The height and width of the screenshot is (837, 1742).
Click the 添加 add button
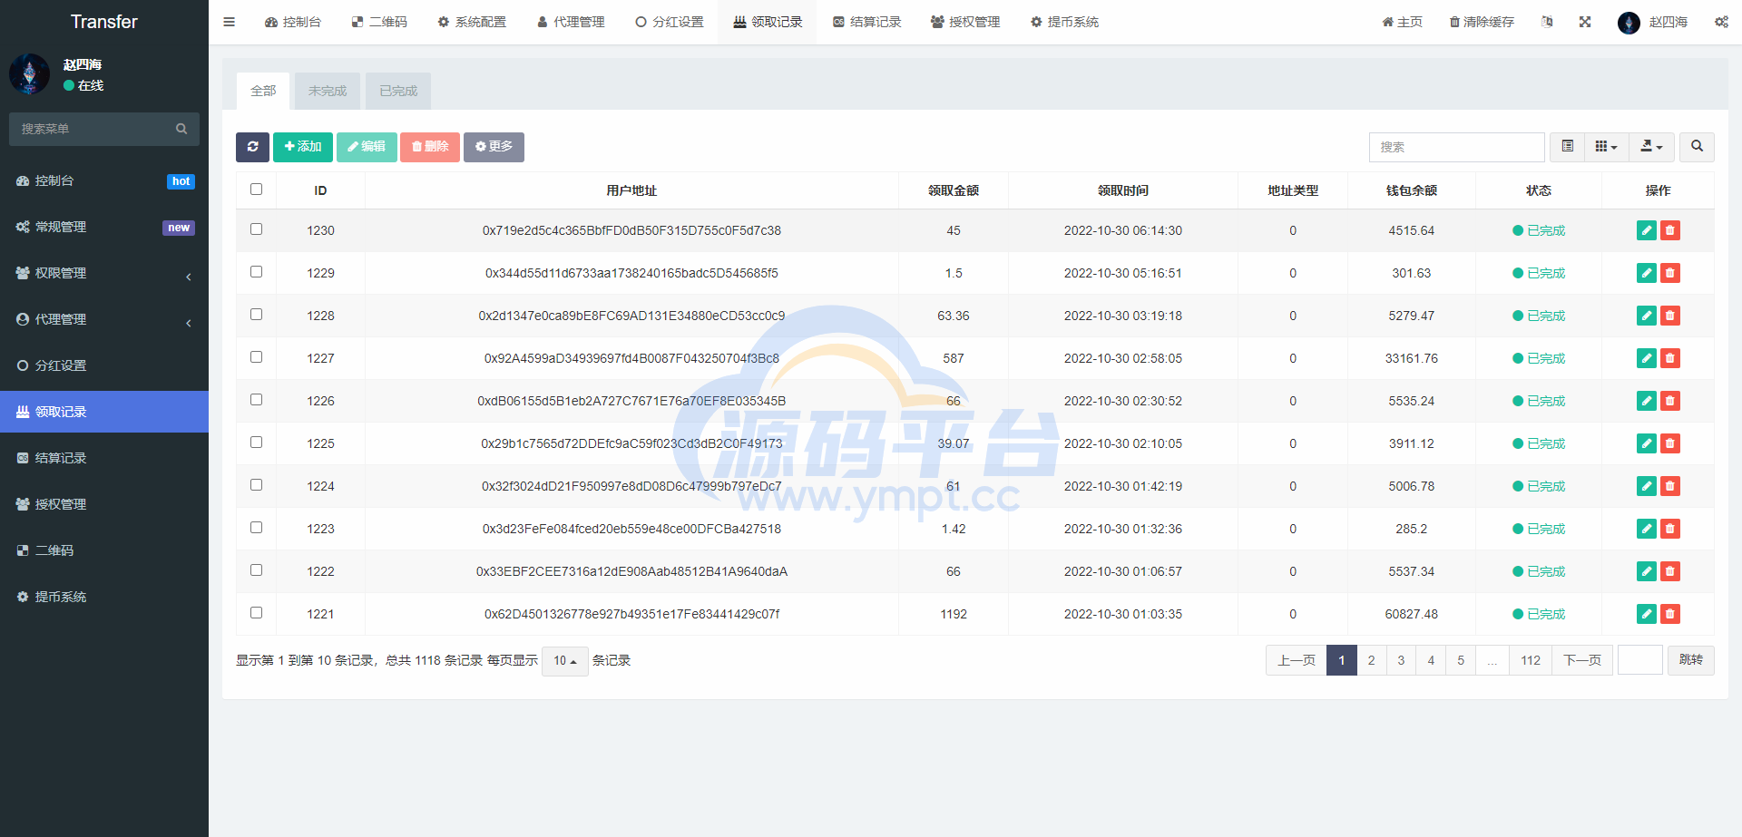(303, 147)
